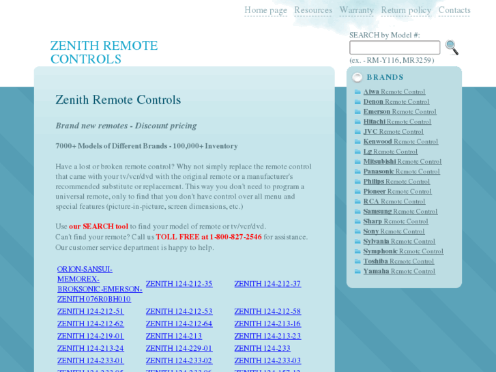Open Kenwood Remote Control link
This screenshot has height=372, width=496.
pyautogui.click(x=400, y=141)
